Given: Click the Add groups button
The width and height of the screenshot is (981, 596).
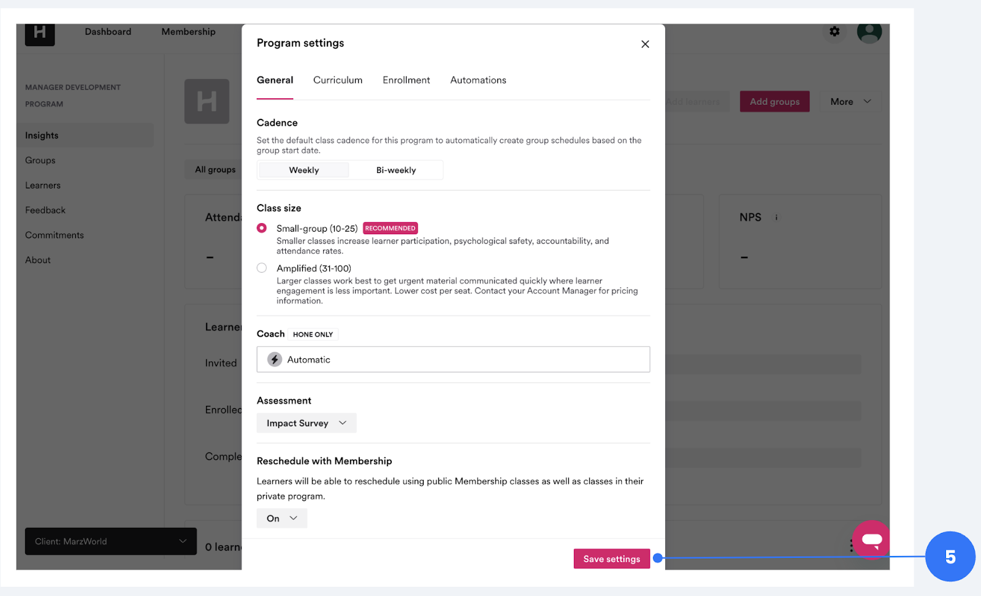Looking at the screenshot, I should [x=774, y=101].
